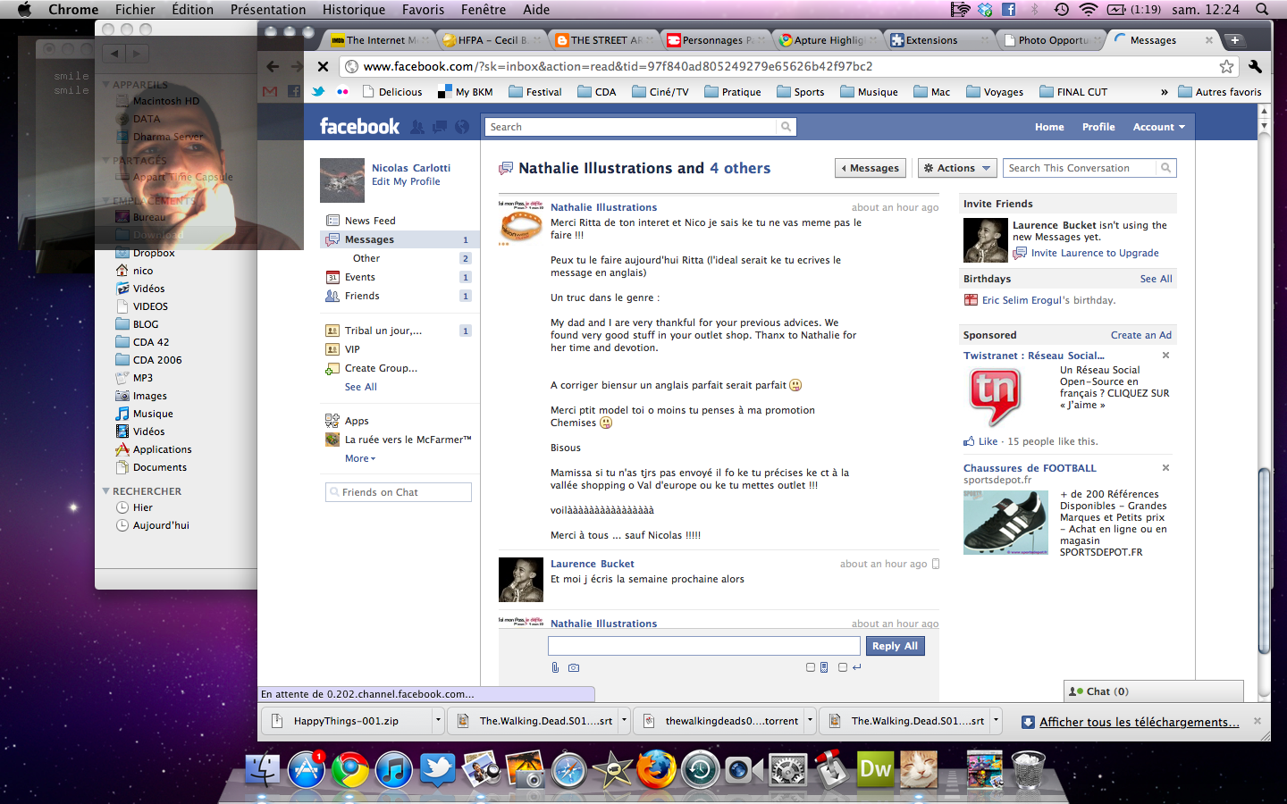Toggle the press-Enter-to-send checkbox
Viewport: 1287px width, 804px height.
[843, 667]
